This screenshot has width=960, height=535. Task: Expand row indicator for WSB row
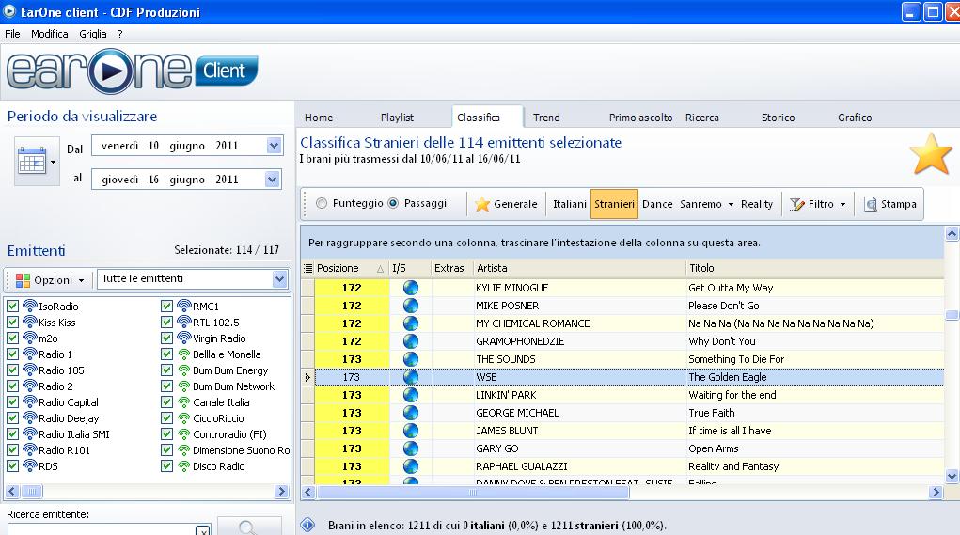tap(308, 377)
